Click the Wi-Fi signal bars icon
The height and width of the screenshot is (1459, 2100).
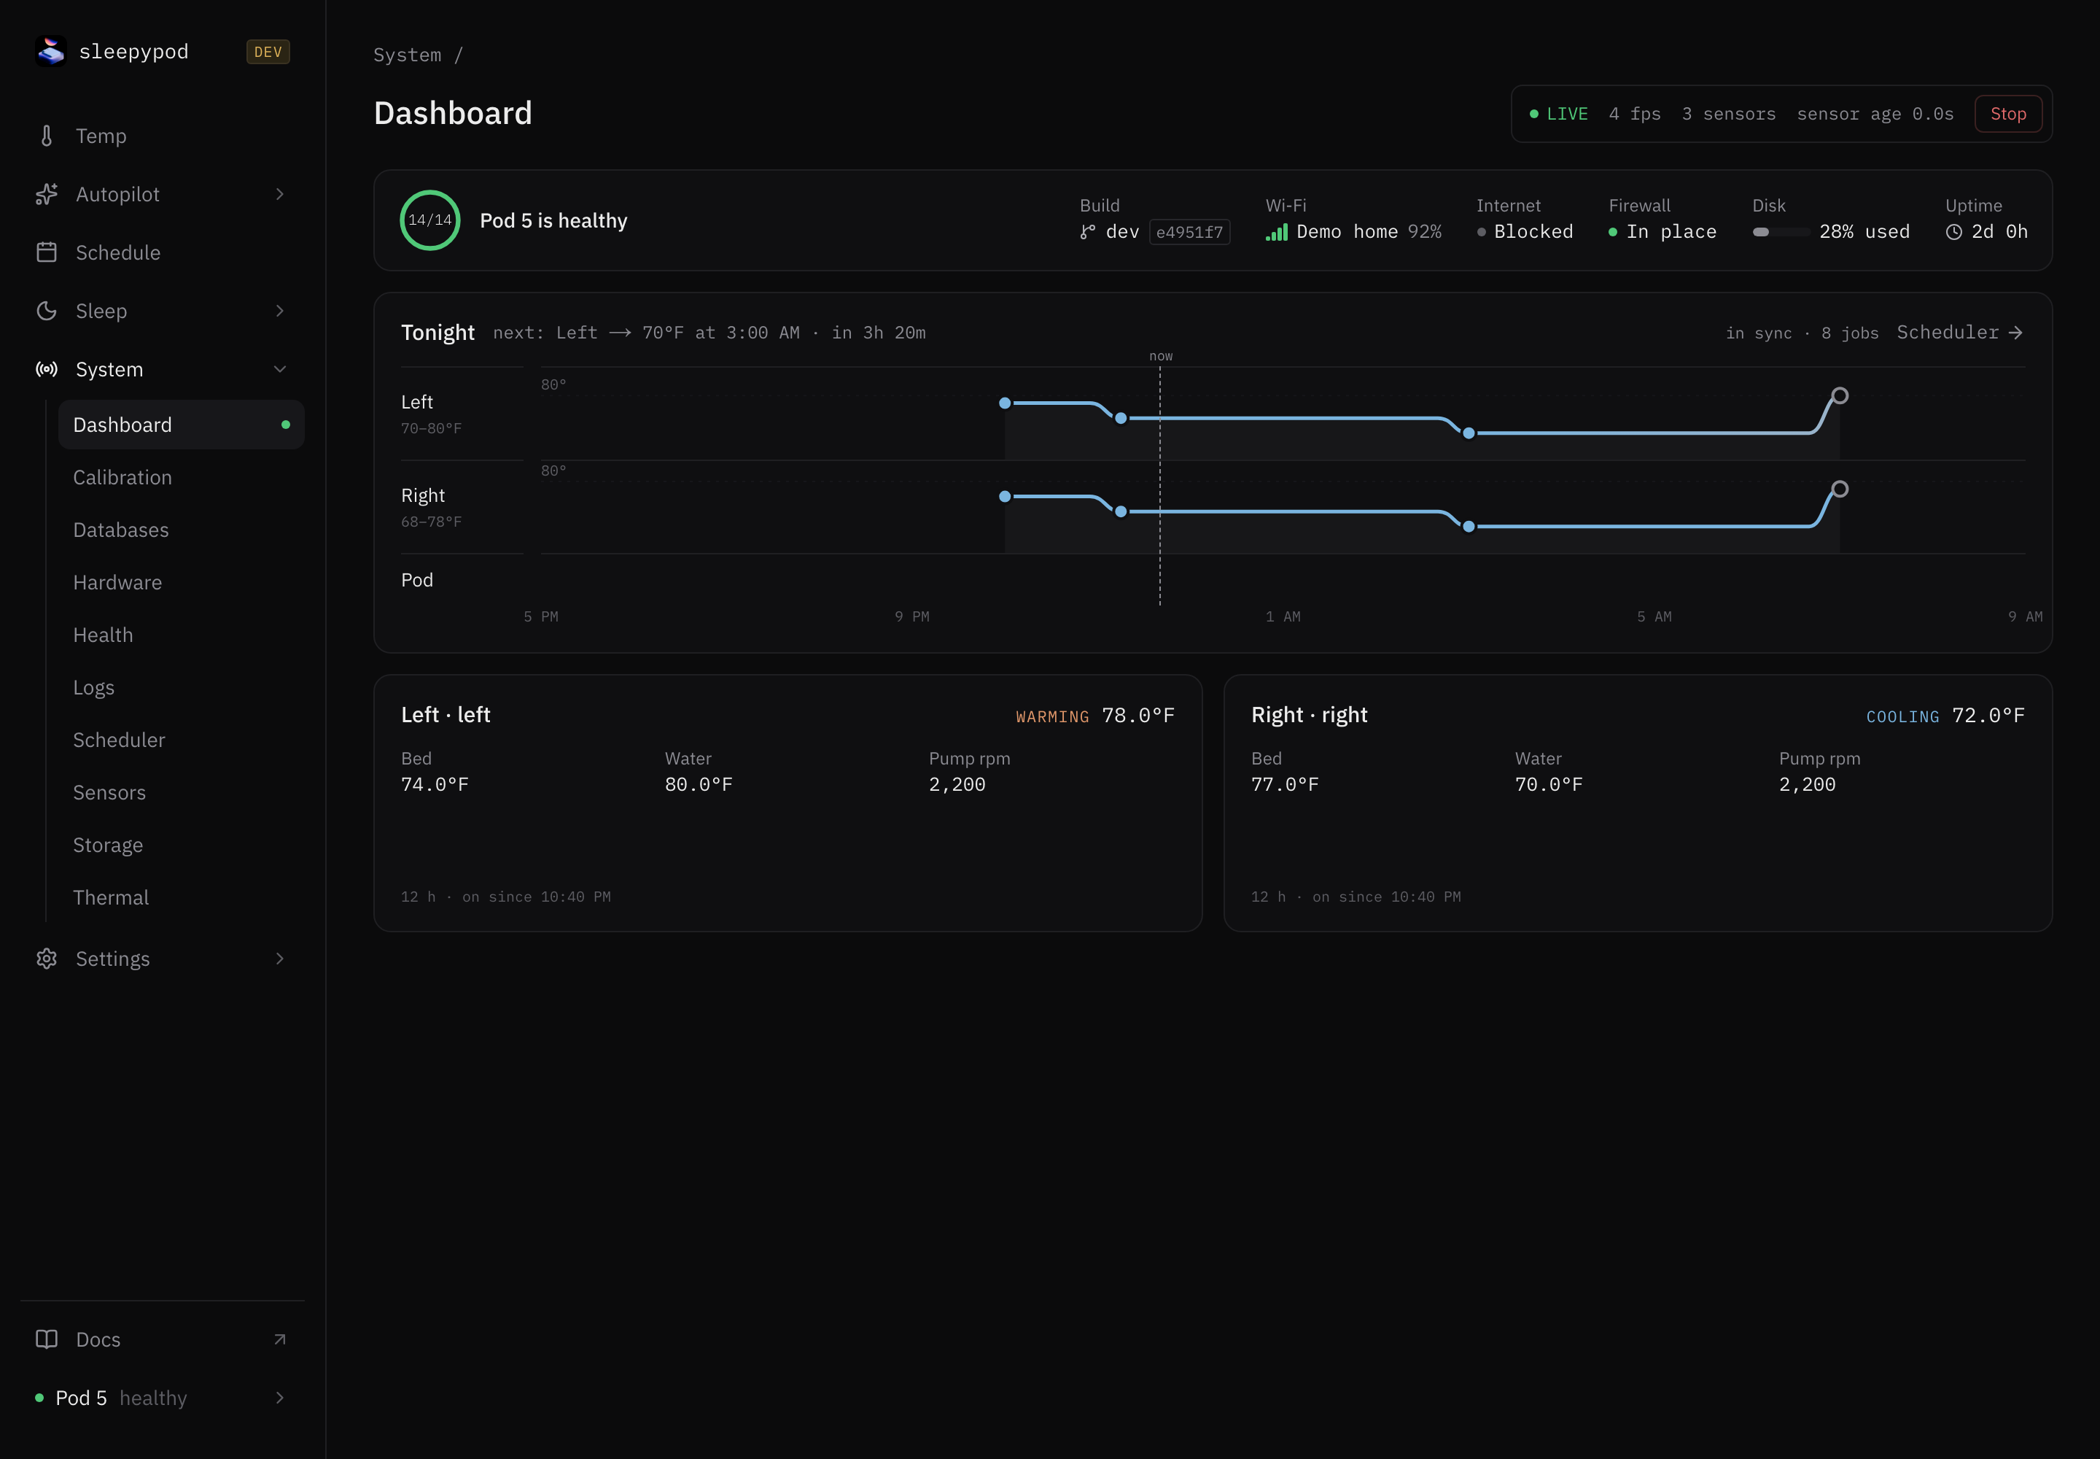pos(1277,232)
